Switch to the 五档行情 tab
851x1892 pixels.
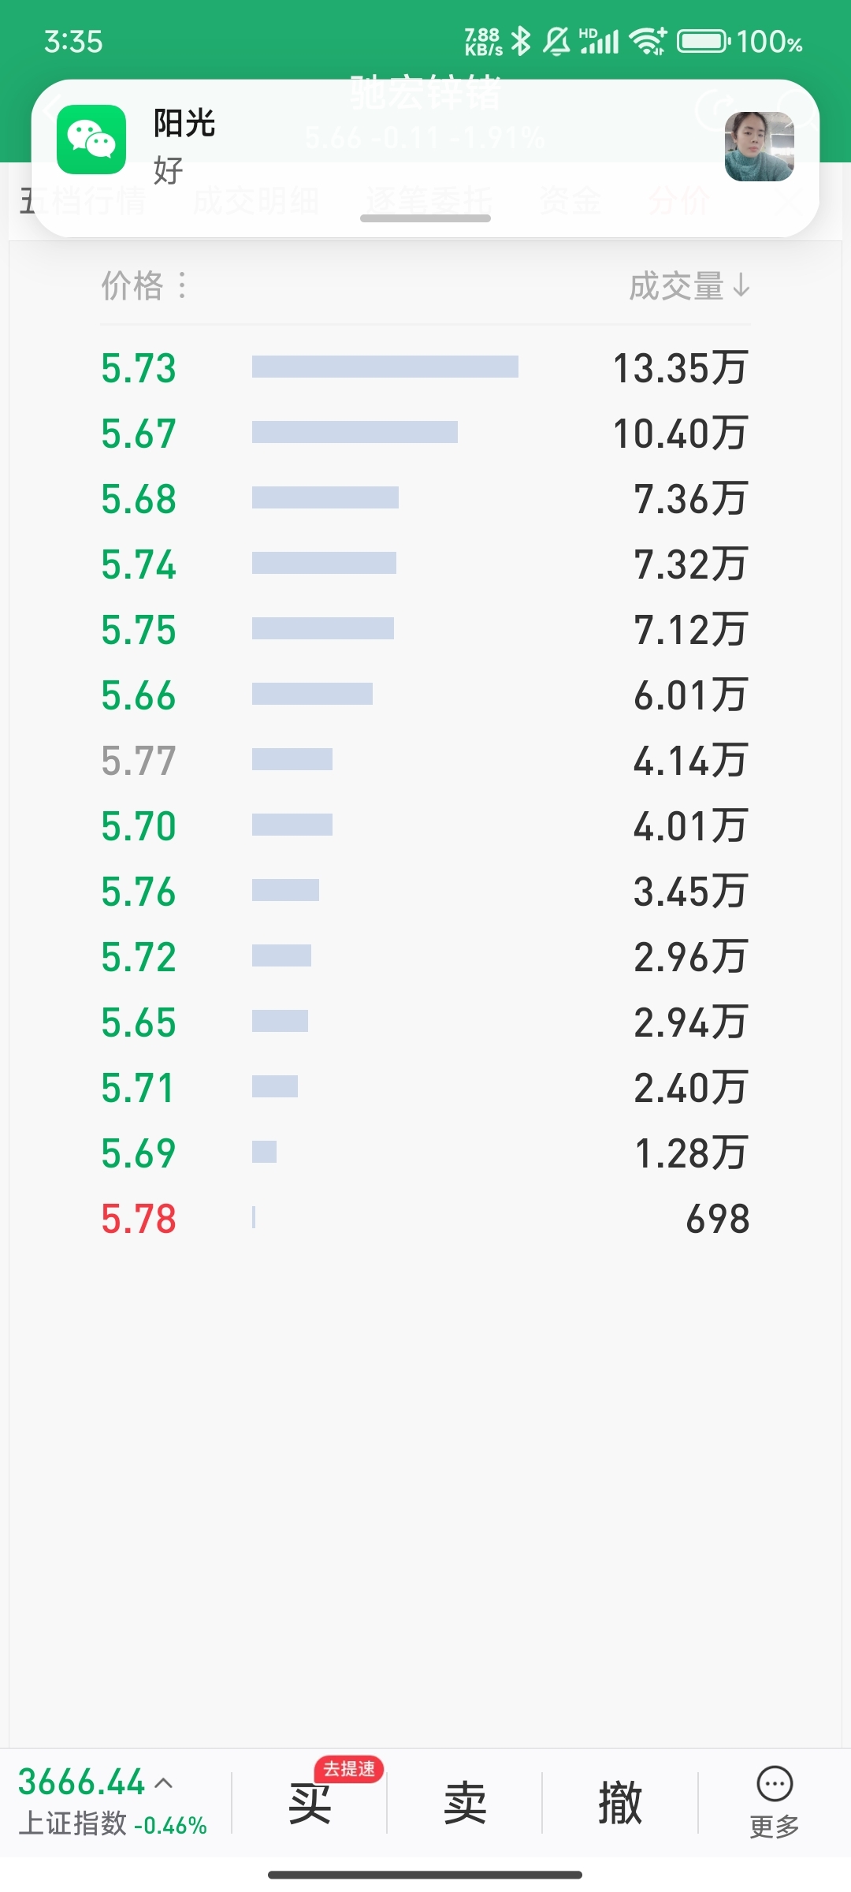click(x=83, y=201)
